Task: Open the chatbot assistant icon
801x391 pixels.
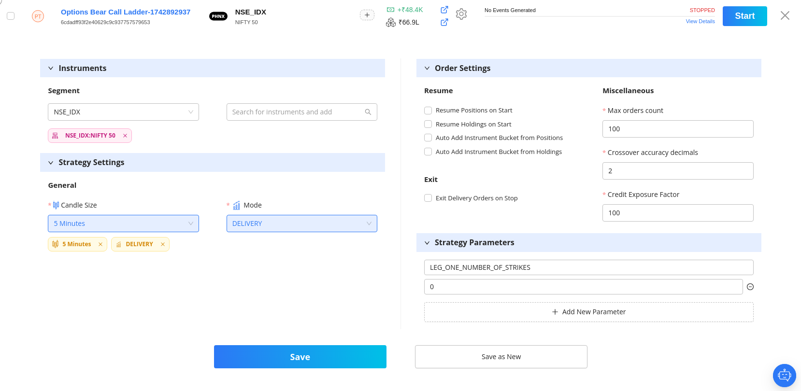Action: coord(784,375)
